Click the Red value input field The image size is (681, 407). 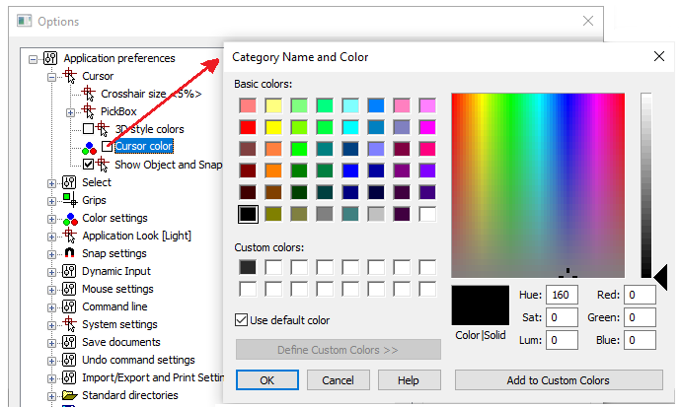point(640,296)
